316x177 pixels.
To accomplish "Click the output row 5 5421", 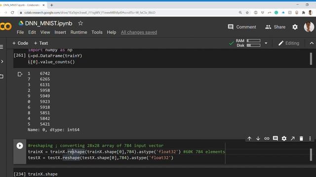I will point(39,124).
